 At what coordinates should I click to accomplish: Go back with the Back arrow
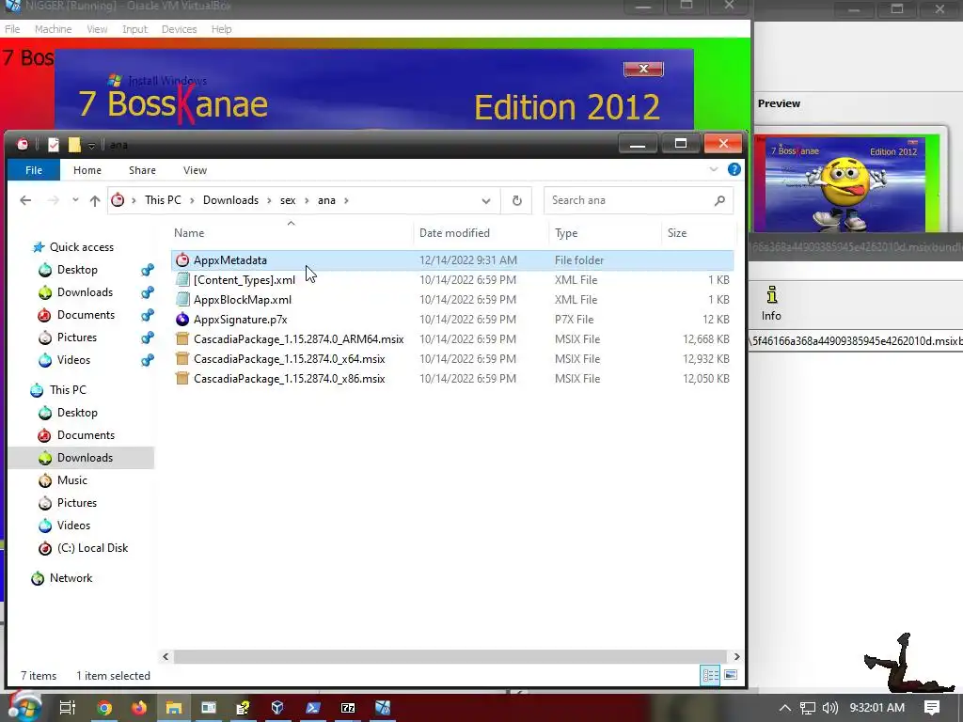(x=25, y=200)
